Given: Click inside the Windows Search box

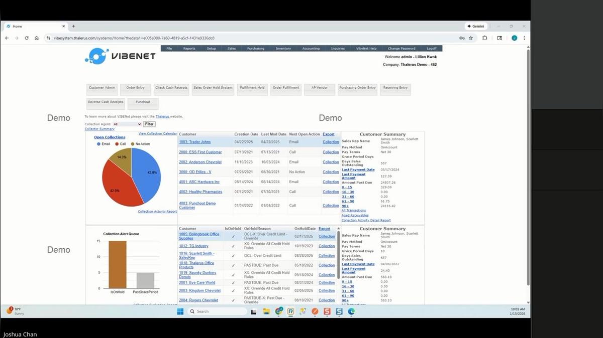Looking at the screenshot, I should [216, 311].
